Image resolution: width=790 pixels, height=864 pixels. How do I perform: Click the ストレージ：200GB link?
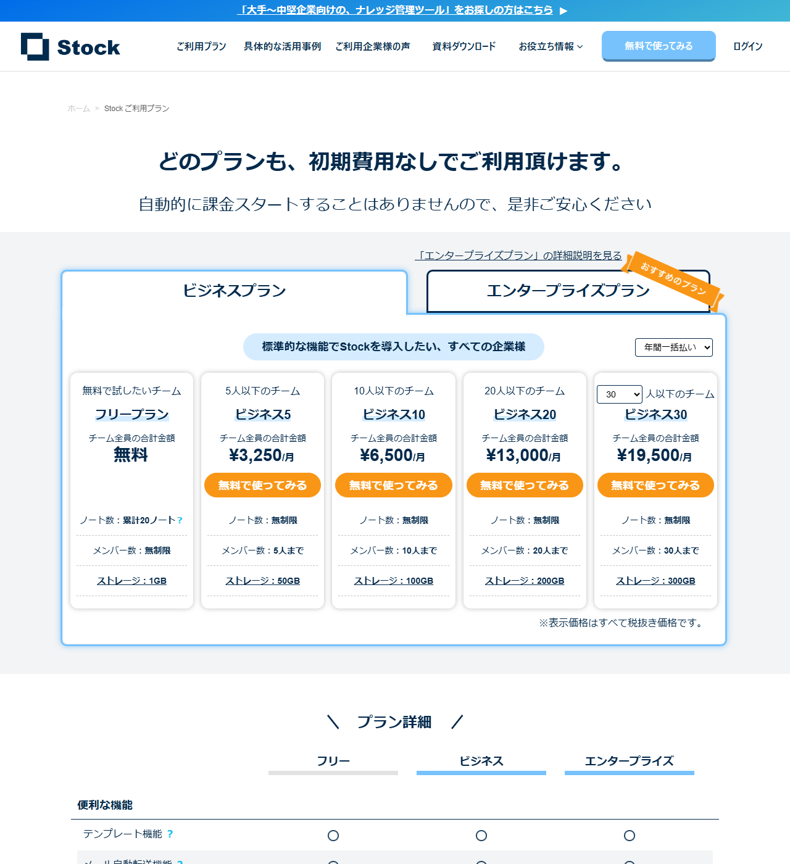pos(525,581)
